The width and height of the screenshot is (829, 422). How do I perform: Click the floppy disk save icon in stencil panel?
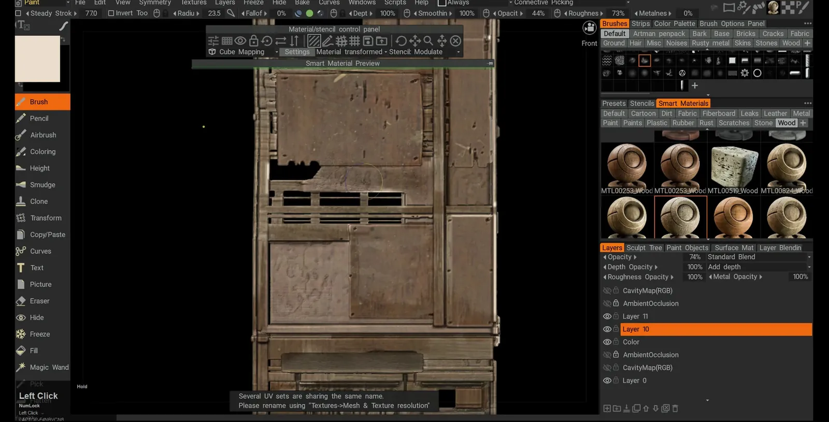tap(368, 41)
